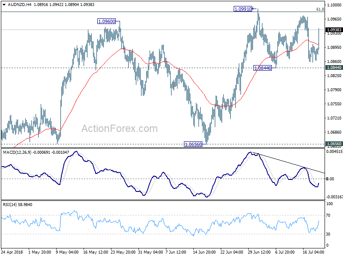The height and width of the screenshot is (257, 343).
Task: Click the 1.08440 support price label
Action: coord(262,68)
